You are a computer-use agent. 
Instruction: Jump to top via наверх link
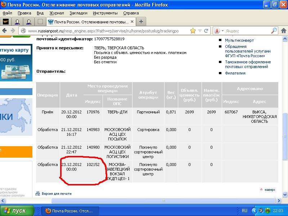coord(270,190)
